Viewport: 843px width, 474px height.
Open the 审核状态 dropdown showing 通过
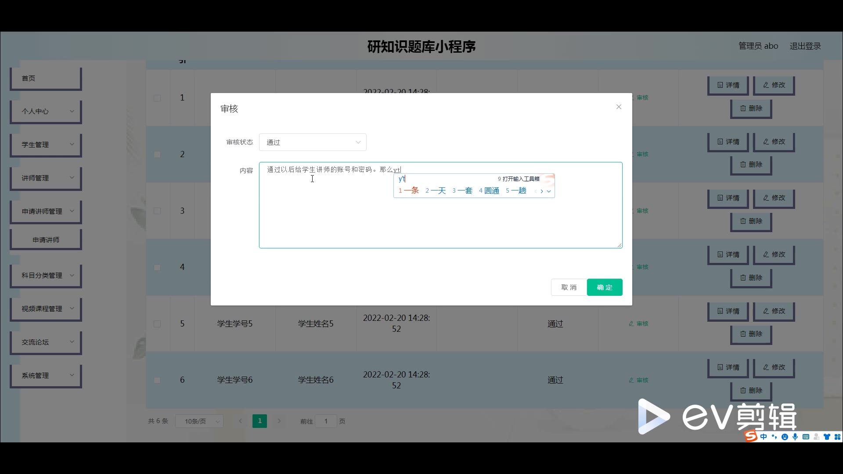[313, 142]
